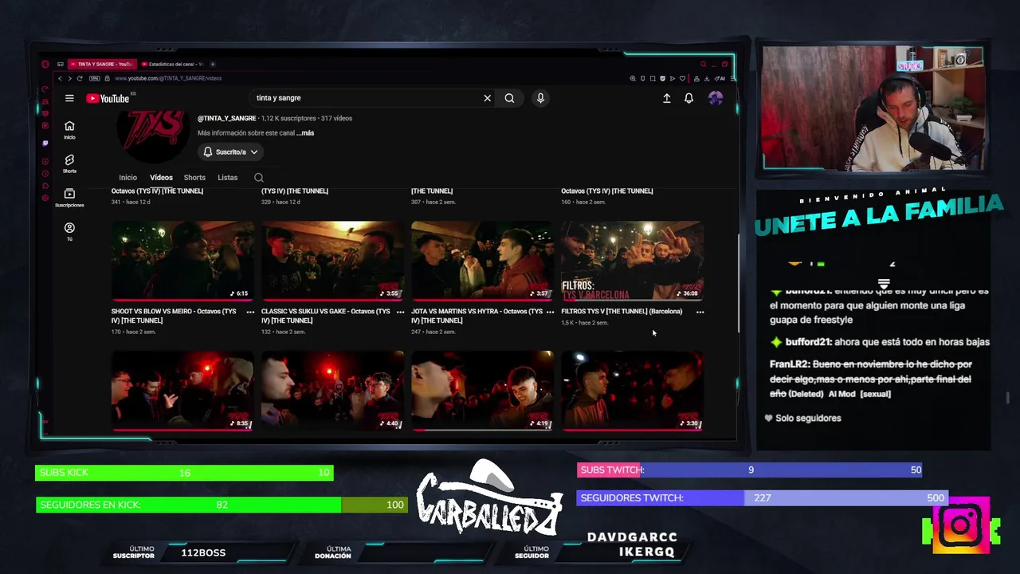Viewport: 1020px width, 574px height.
Task: Click the SEGUIDORES EN KICK progress bar
Action: (x=222, y=505)
